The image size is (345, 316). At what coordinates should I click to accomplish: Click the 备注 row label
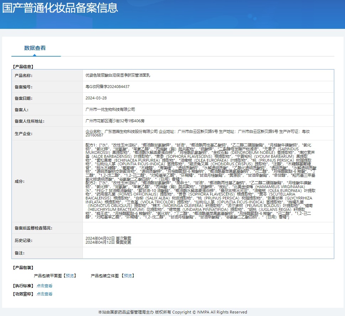[x=20, y=253]
